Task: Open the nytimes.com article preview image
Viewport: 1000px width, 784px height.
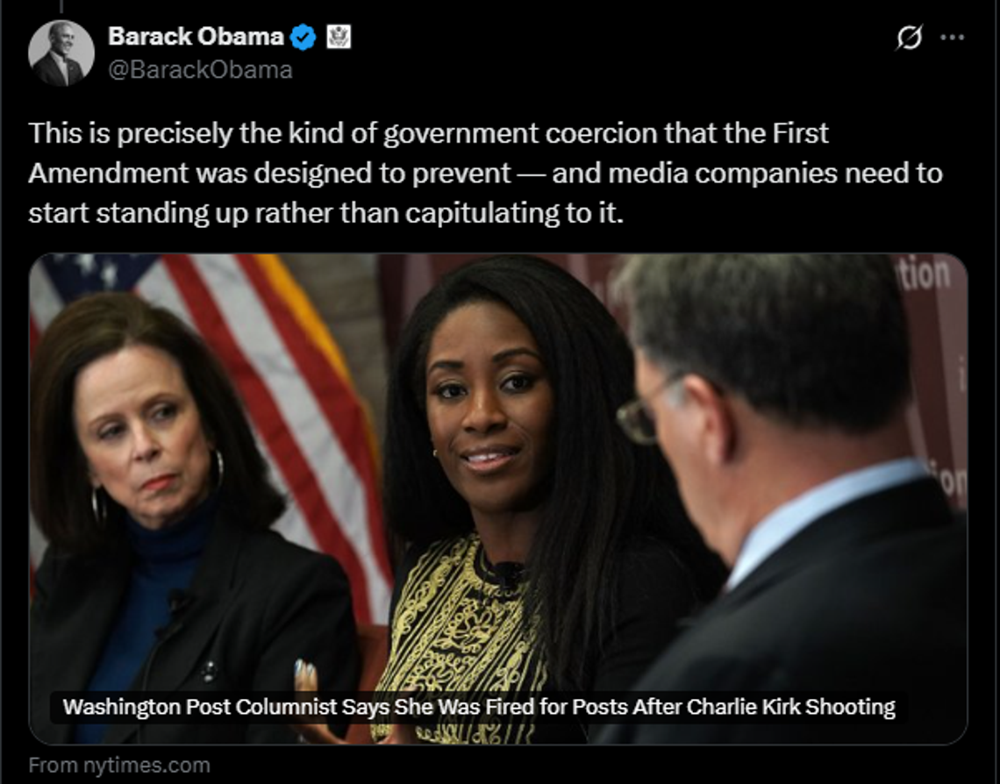Action: coord(498,499)
